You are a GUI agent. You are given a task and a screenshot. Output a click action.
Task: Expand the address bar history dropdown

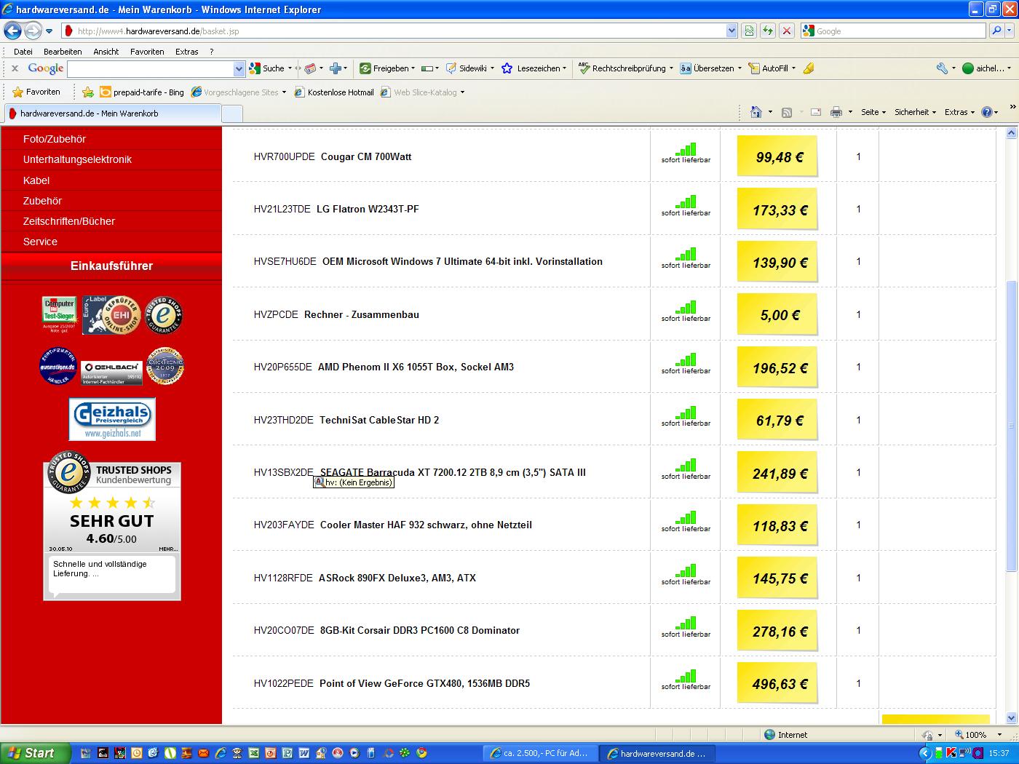[731, 31]
